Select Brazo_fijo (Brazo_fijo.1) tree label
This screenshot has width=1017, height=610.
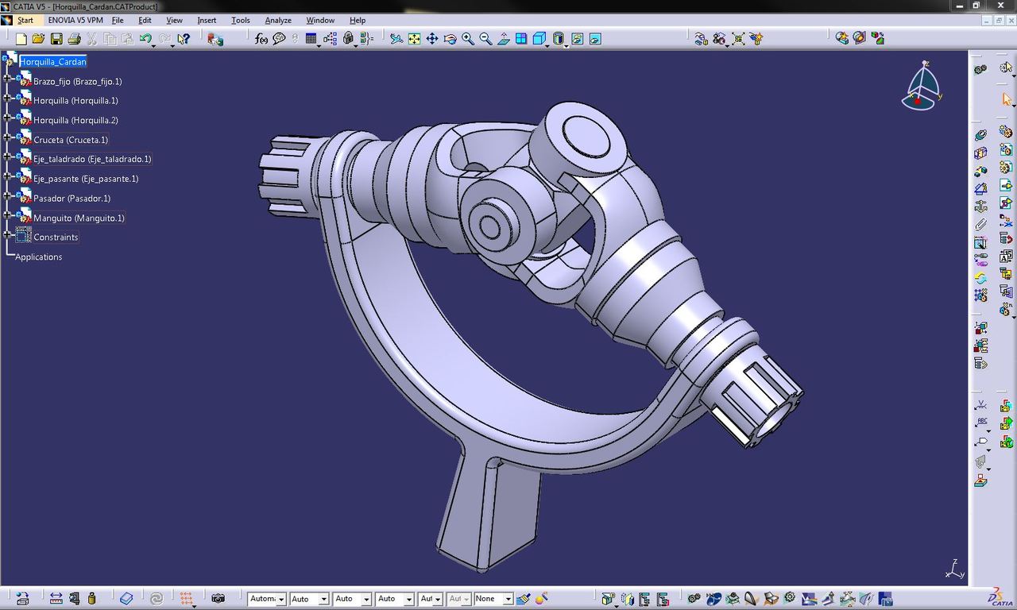[77, 81]
